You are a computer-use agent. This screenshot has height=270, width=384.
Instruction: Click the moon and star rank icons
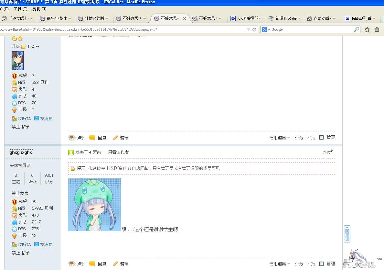(17, 39)
